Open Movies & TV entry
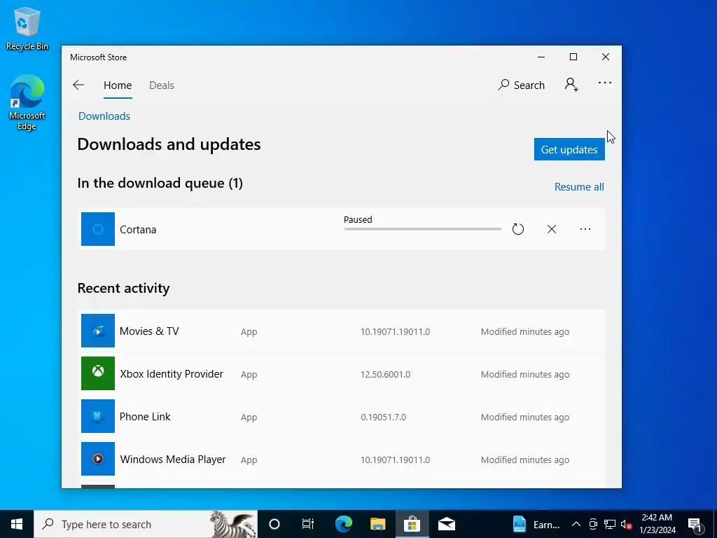 coord(342,331)
